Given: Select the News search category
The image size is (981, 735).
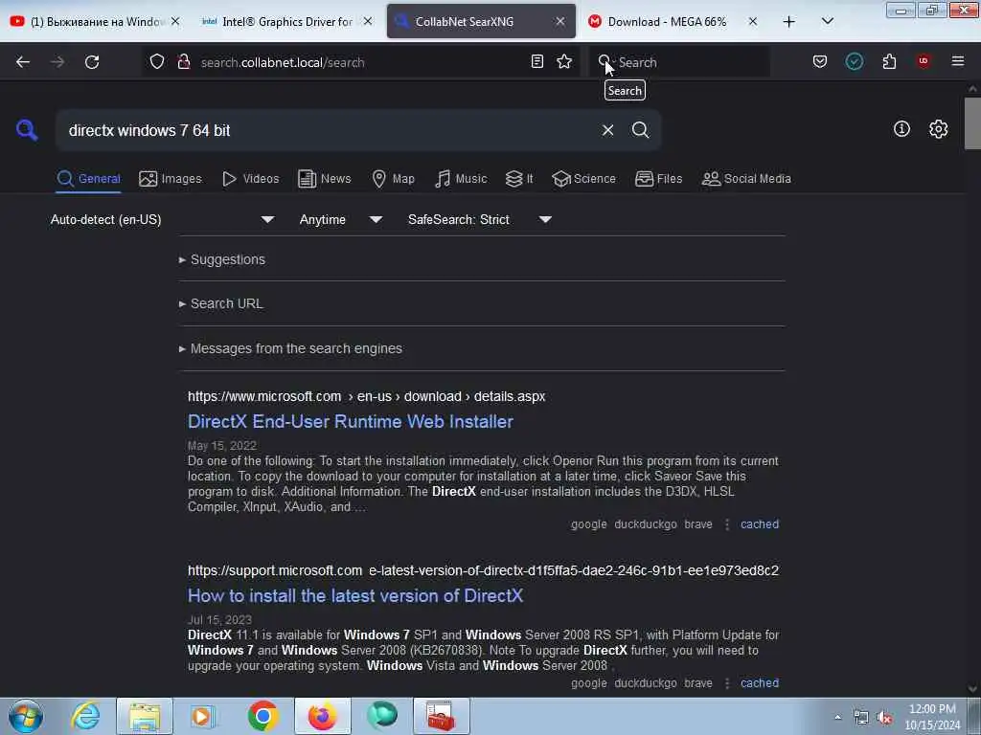Looking at the screenshot, I should 325,179.
